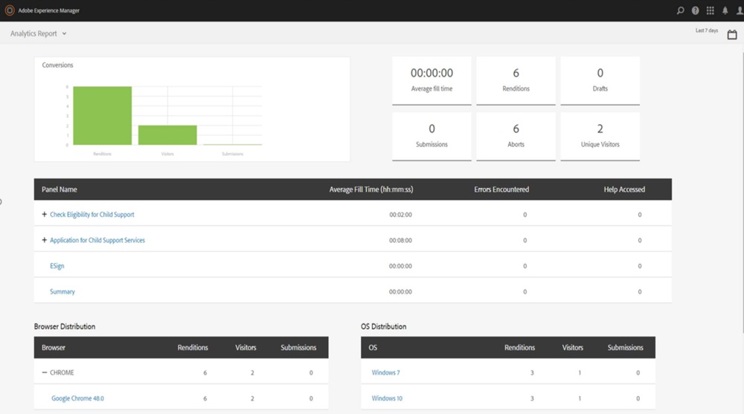The image size is (744, 414).
Task: Click the green Visitors bar in chart
Action: click(167, 135)
